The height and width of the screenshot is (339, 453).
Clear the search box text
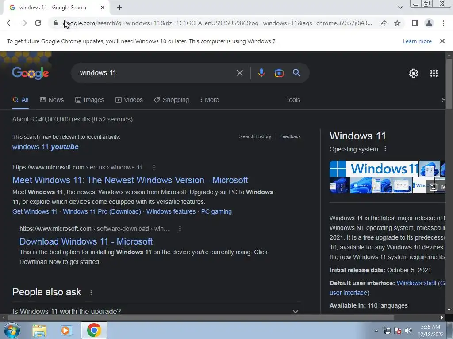coord(239,73)
